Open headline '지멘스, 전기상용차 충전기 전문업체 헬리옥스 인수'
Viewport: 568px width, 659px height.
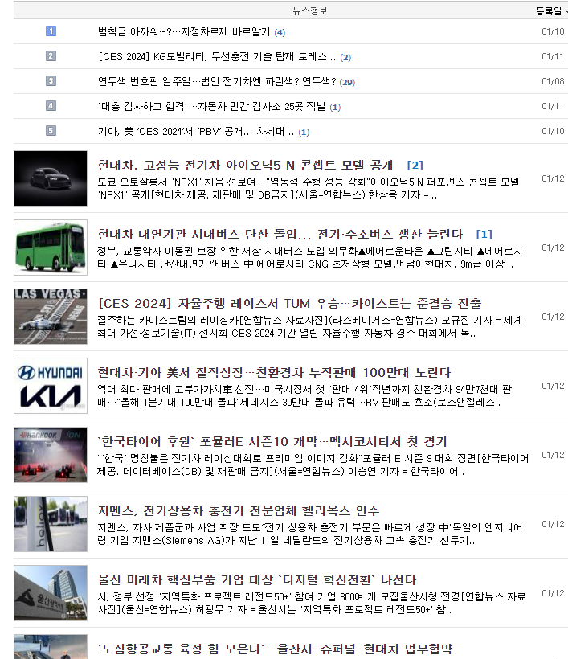point(239,510)
